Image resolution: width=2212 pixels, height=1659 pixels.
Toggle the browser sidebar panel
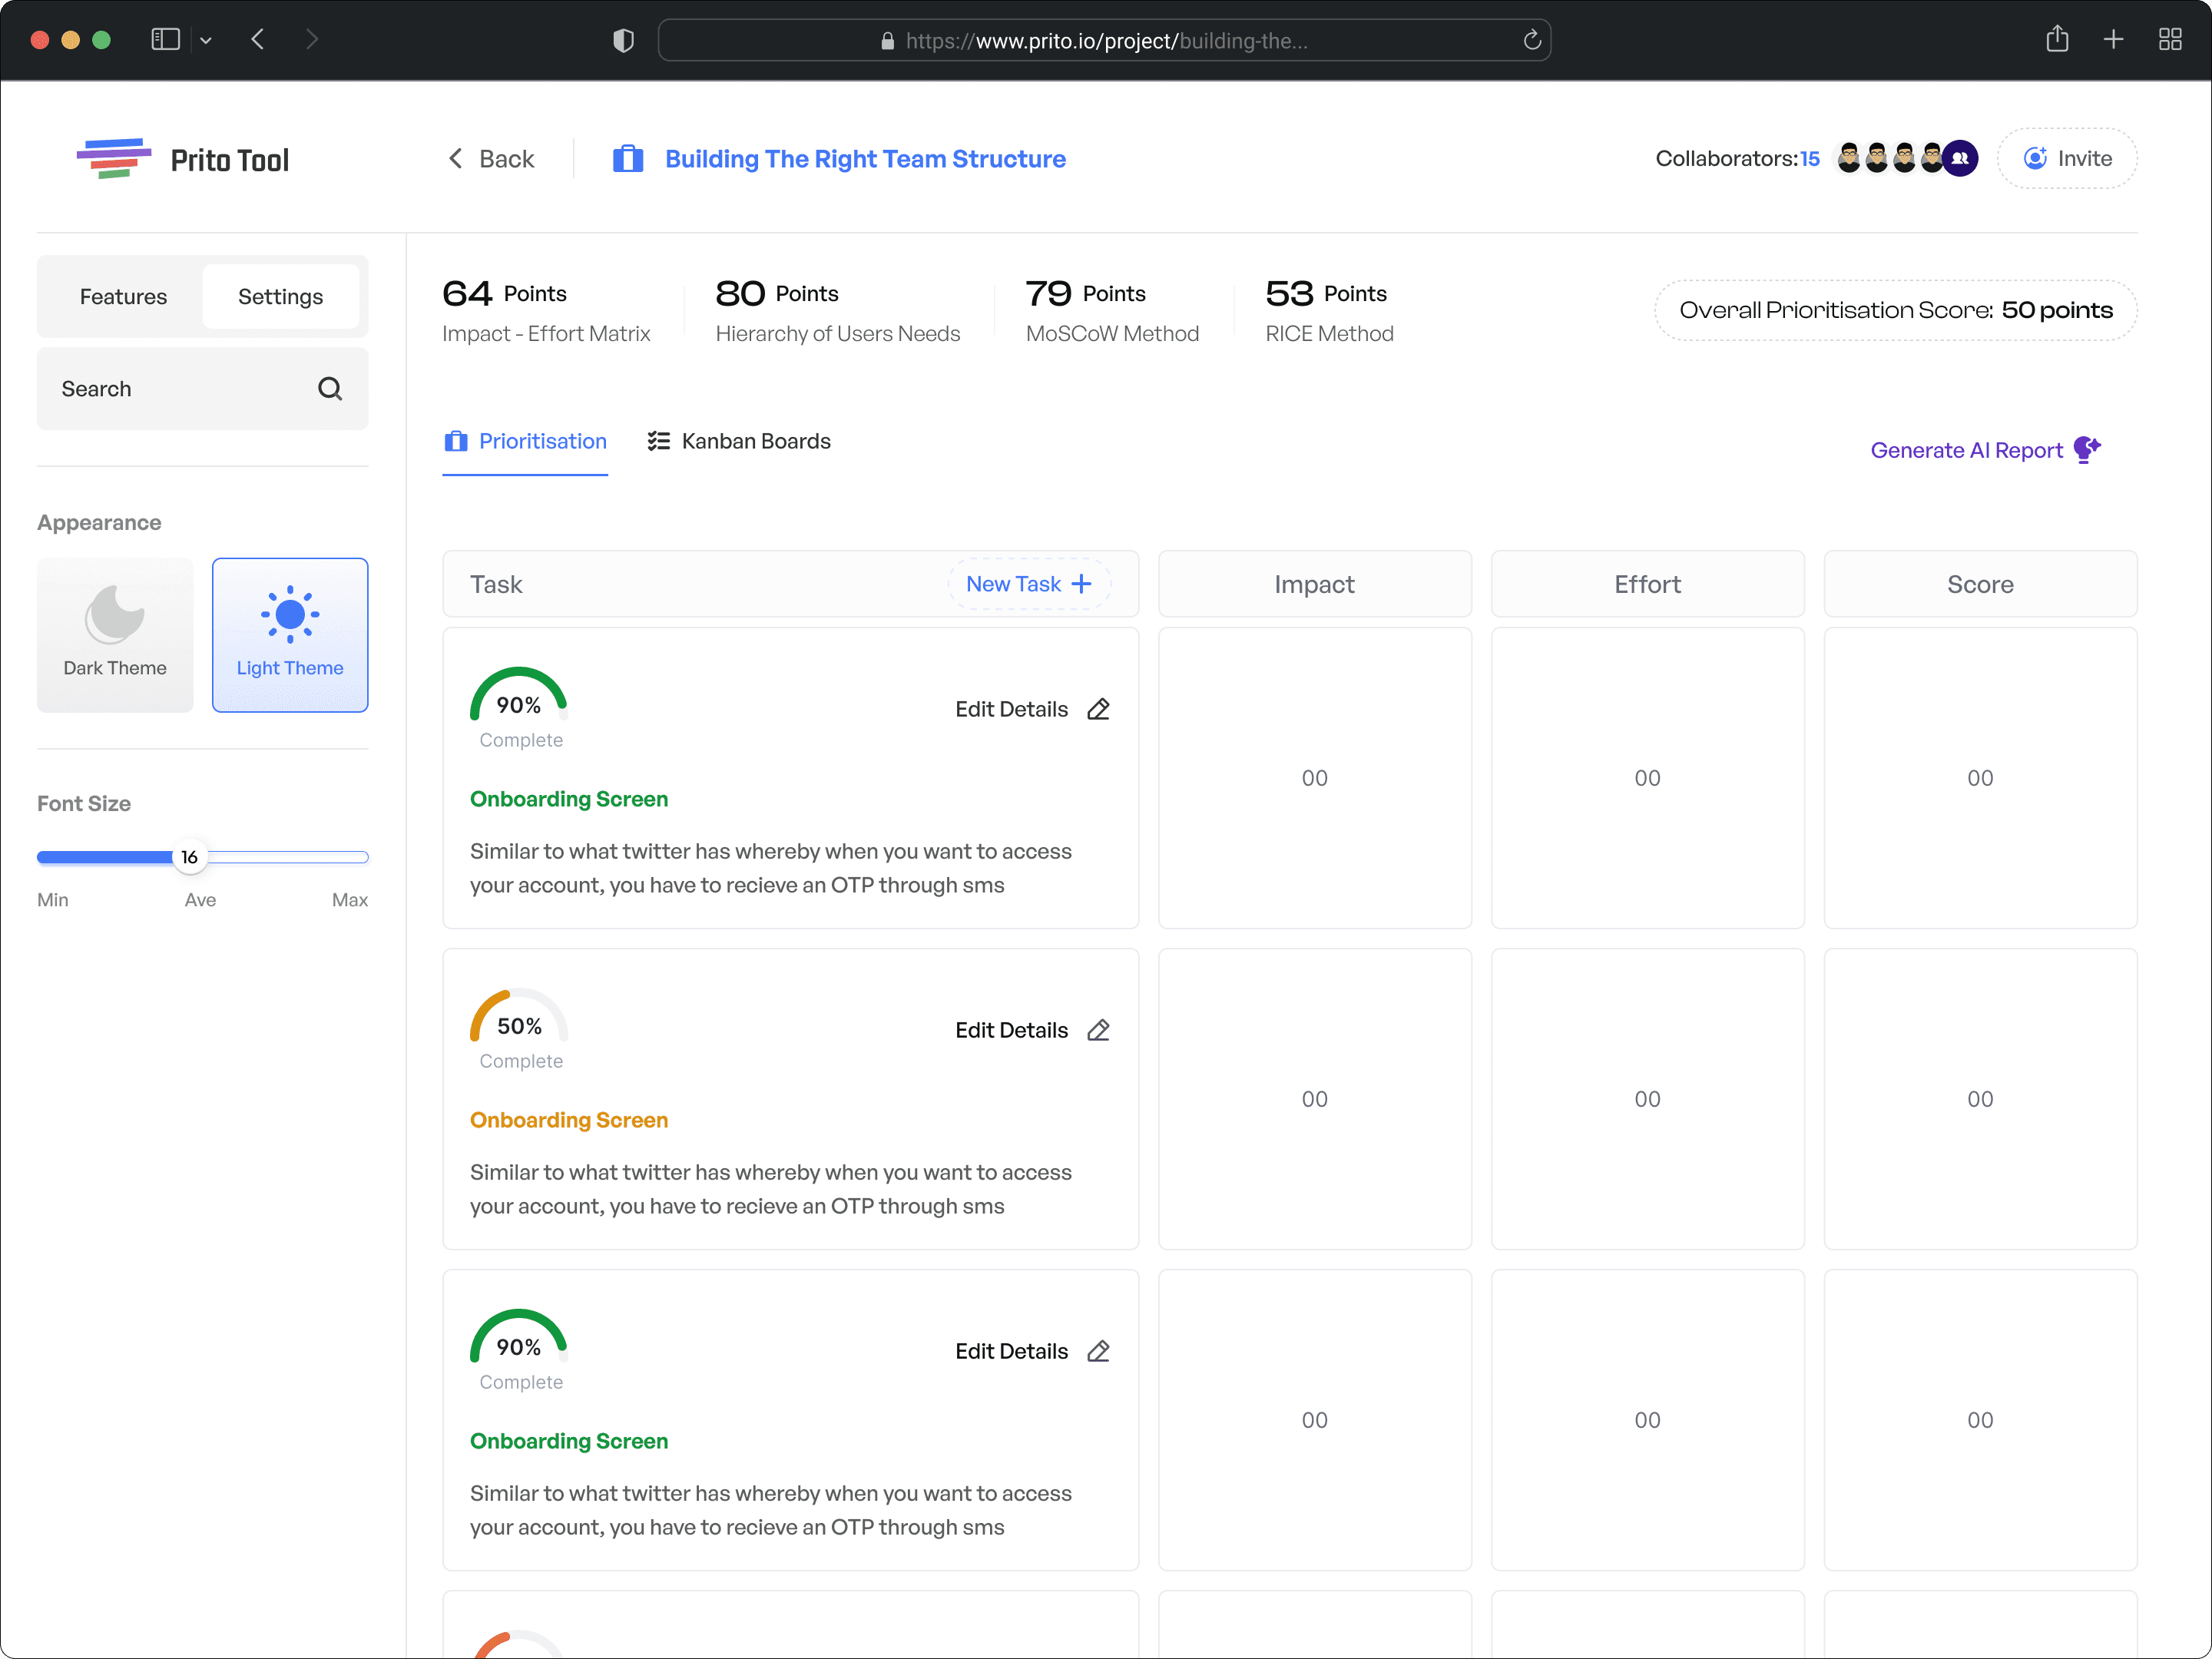coord(165,40)
